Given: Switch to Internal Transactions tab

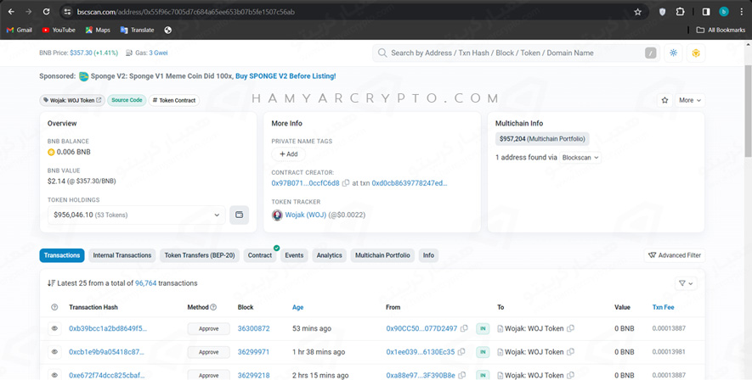Looking at the screenshot, I should (x=122, y=255).
